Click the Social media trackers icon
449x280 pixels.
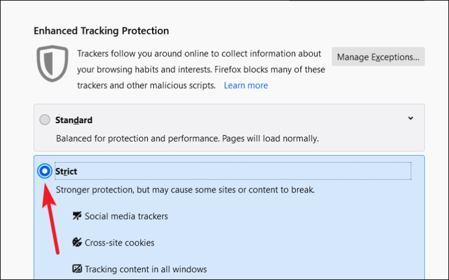77,216
